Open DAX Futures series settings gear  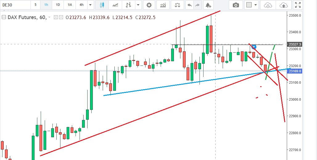coord(61,17)
